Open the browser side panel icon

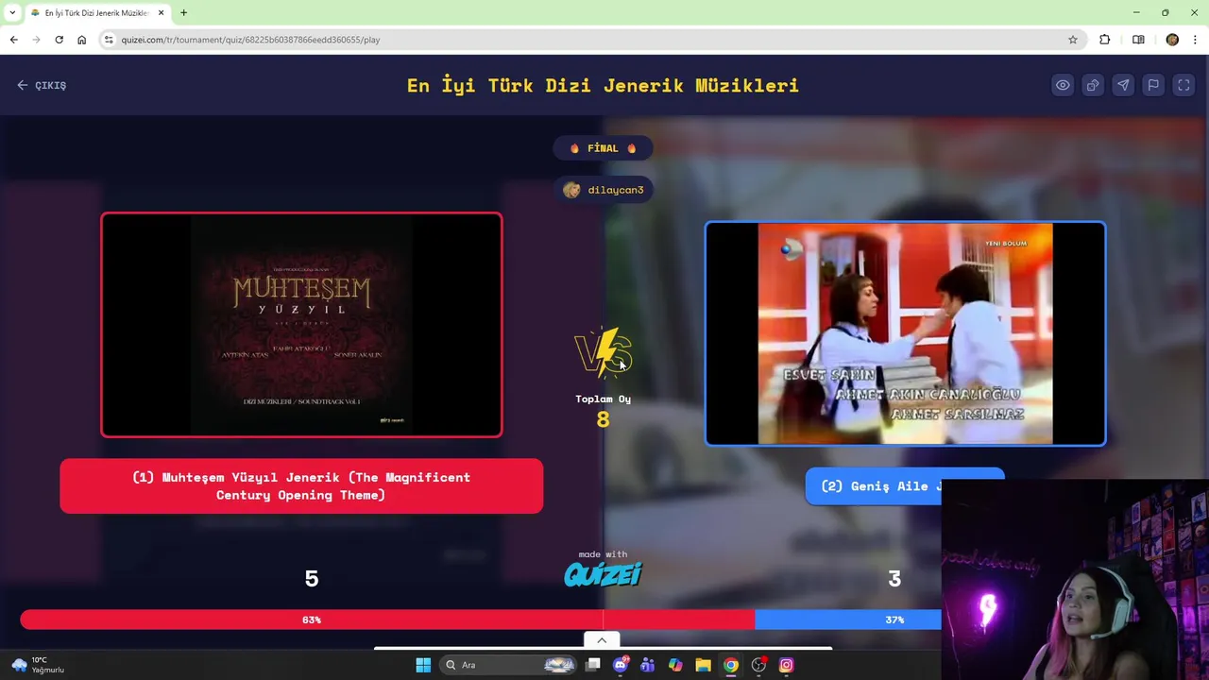[1138, 40]
